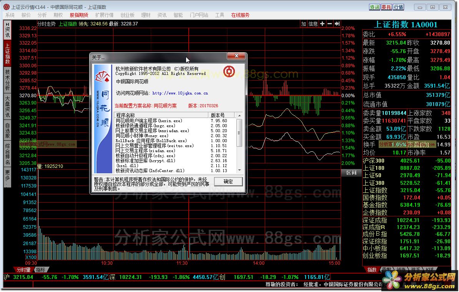This screenshot has width=459, height=292.
Task: Open the 门户网站 menu
Action: pyautogui.click(x=199, y=15)
